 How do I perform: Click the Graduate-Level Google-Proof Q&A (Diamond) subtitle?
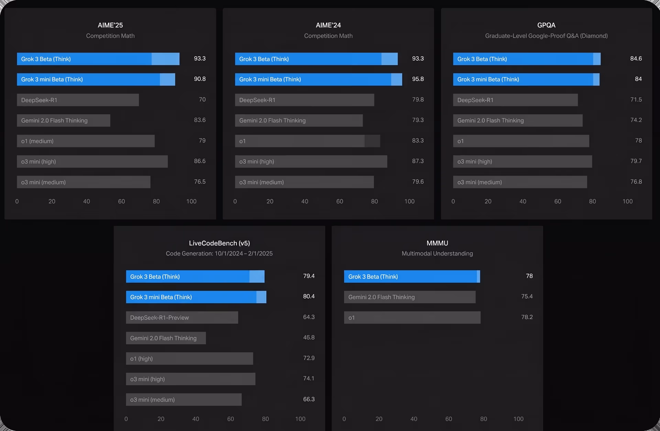click(546, 36)
